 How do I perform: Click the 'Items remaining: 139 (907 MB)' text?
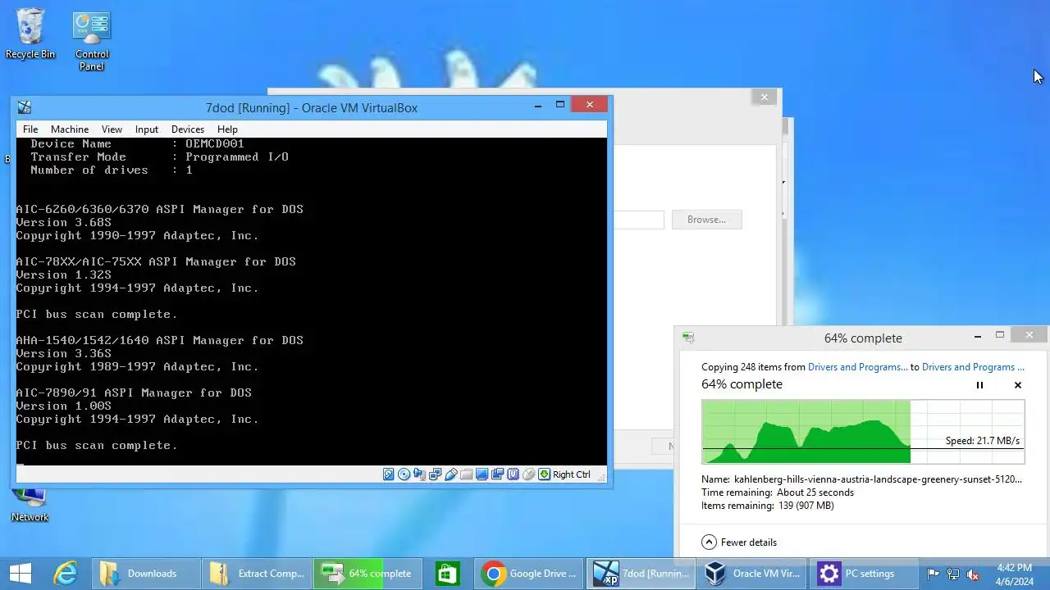click(768, 506)
